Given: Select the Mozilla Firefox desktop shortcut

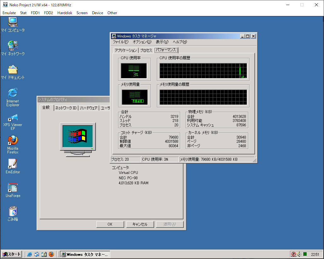Looking at the screenshot, I should pyautogui.click(x=13, y=145).
